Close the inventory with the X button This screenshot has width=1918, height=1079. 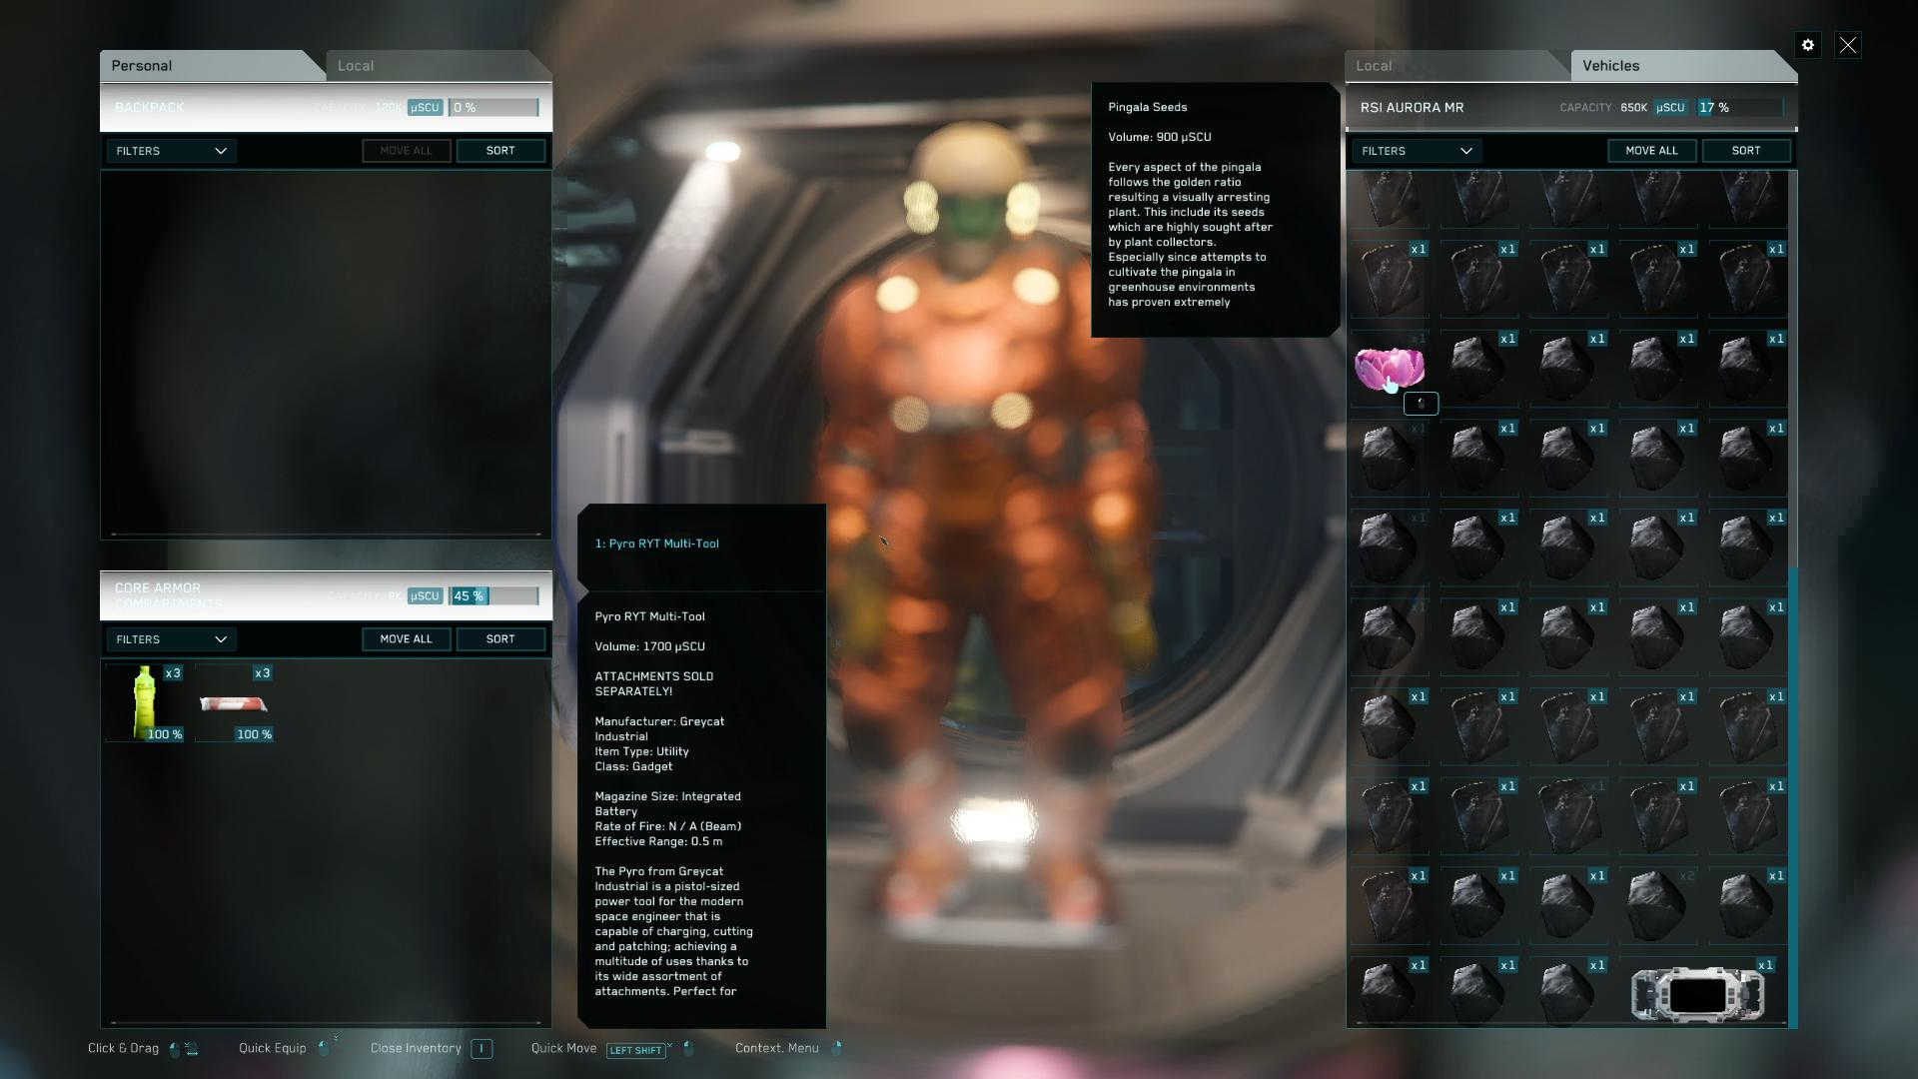[x=1848, y=45]
